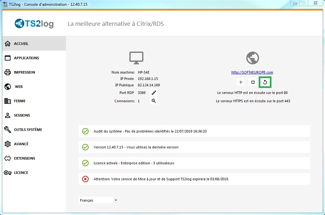The height and width of the screenshot is (215, 325).
Task: Click the globe icon beside Web
Action: 8,87
